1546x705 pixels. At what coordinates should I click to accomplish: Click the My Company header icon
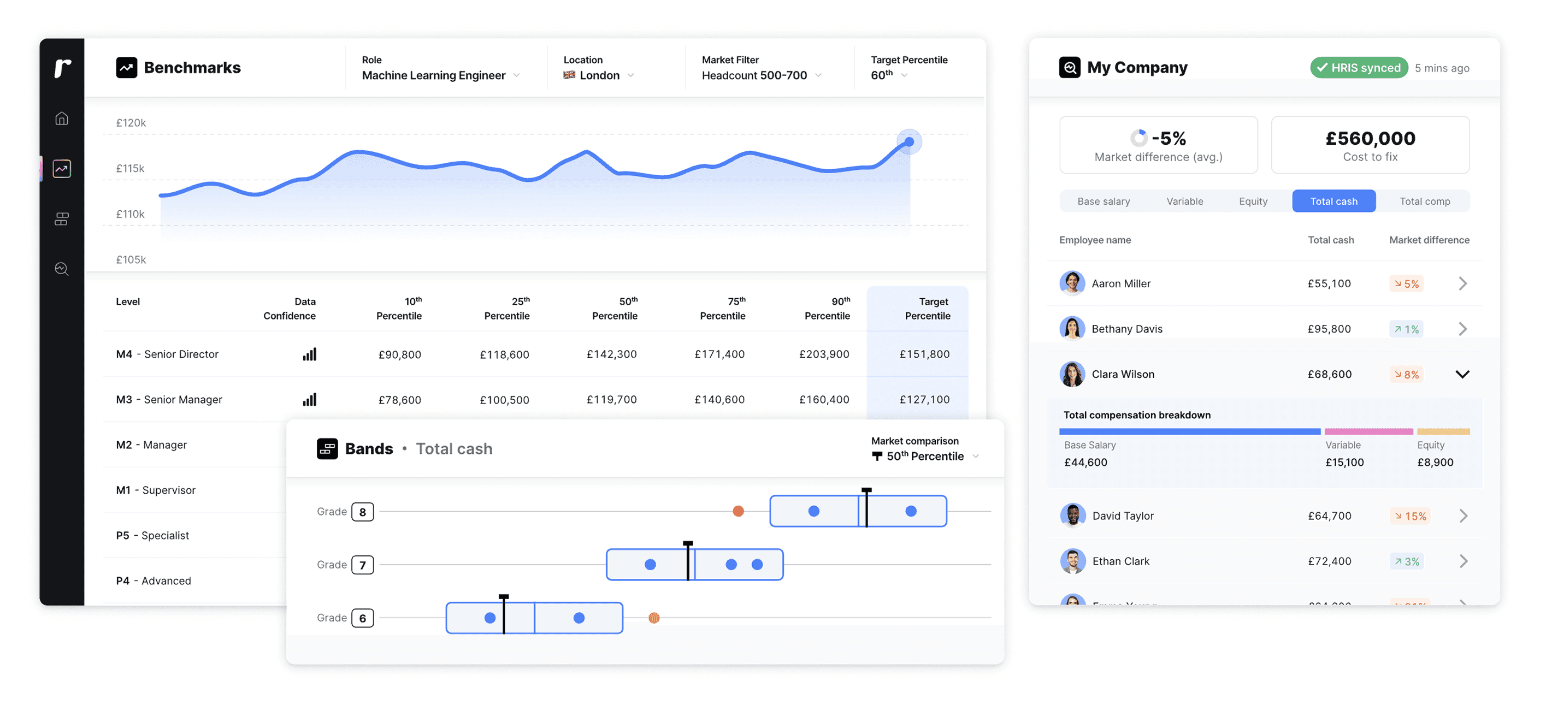pyautogui.click(x=1070, y=68)
